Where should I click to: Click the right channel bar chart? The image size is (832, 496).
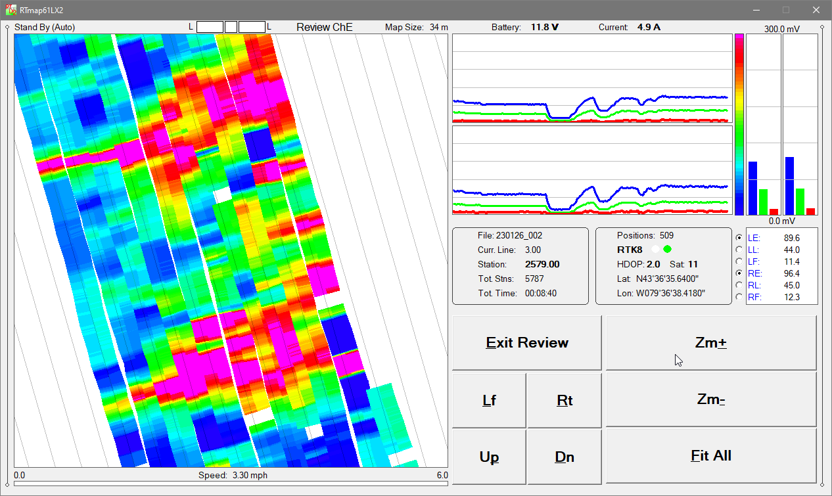tap(800, 125)
